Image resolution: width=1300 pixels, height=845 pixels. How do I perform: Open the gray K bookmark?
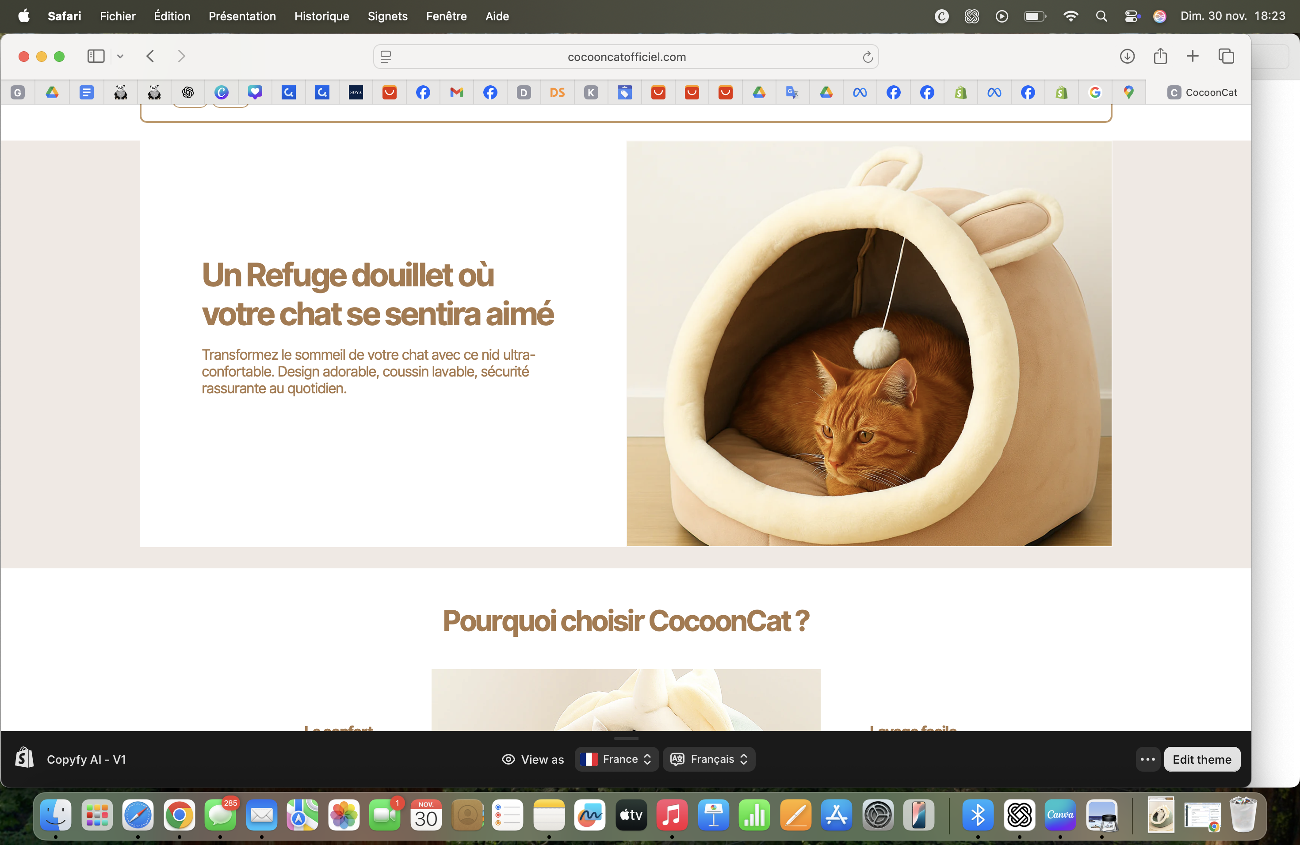point(591,93)
